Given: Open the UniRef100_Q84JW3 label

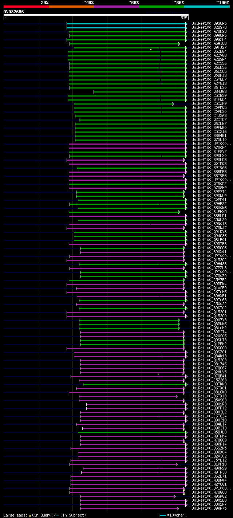Looking at the screenshot, I should [x=209, y=91].
